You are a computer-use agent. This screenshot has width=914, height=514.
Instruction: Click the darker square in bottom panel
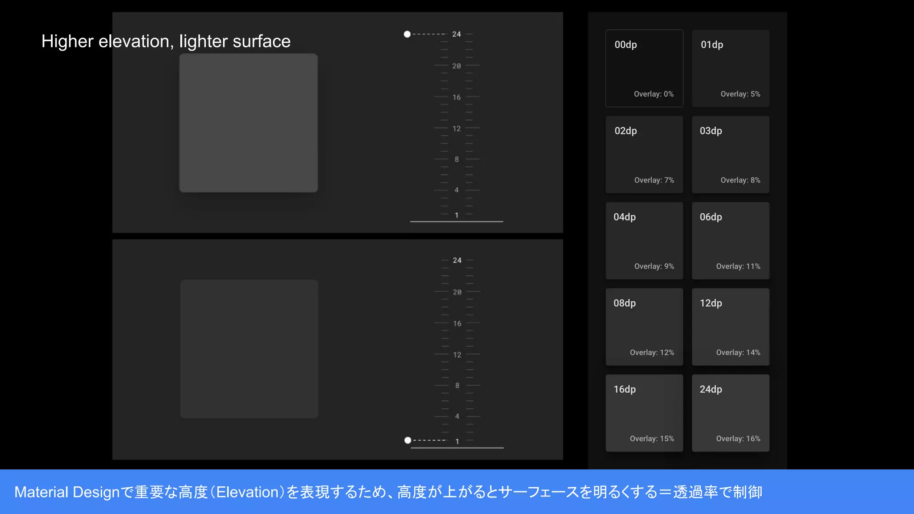click(x=249, y=349)
